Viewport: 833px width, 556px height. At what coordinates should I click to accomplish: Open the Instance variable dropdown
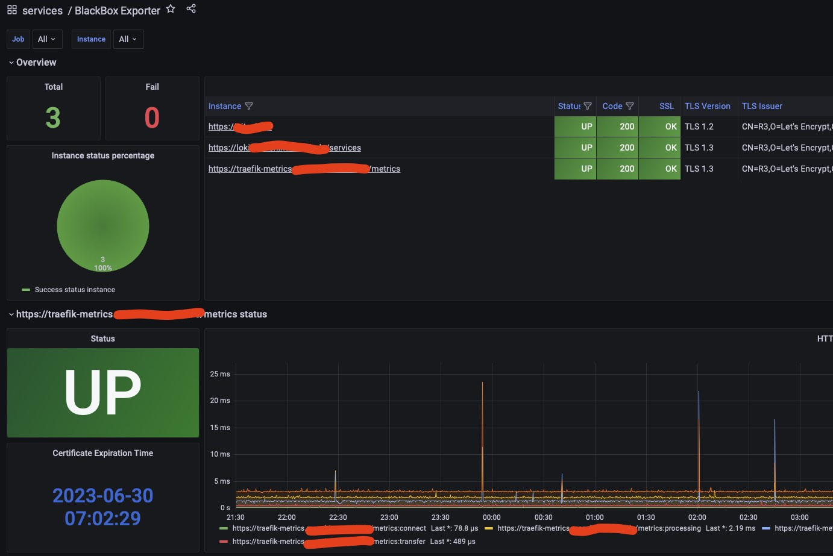(x=128, y=39)
